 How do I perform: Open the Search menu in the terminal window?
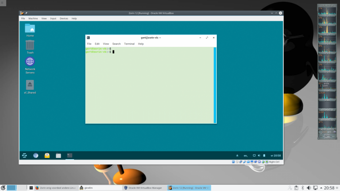point(116,44)
